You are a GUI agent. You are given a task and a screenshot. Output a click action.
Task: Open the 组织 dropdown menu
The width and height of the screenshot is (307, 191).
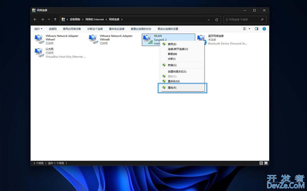(38, 29)
